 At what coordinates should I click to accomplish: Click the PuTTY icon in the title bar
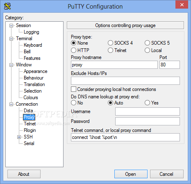pyautogui.click(x=7, y=6)
